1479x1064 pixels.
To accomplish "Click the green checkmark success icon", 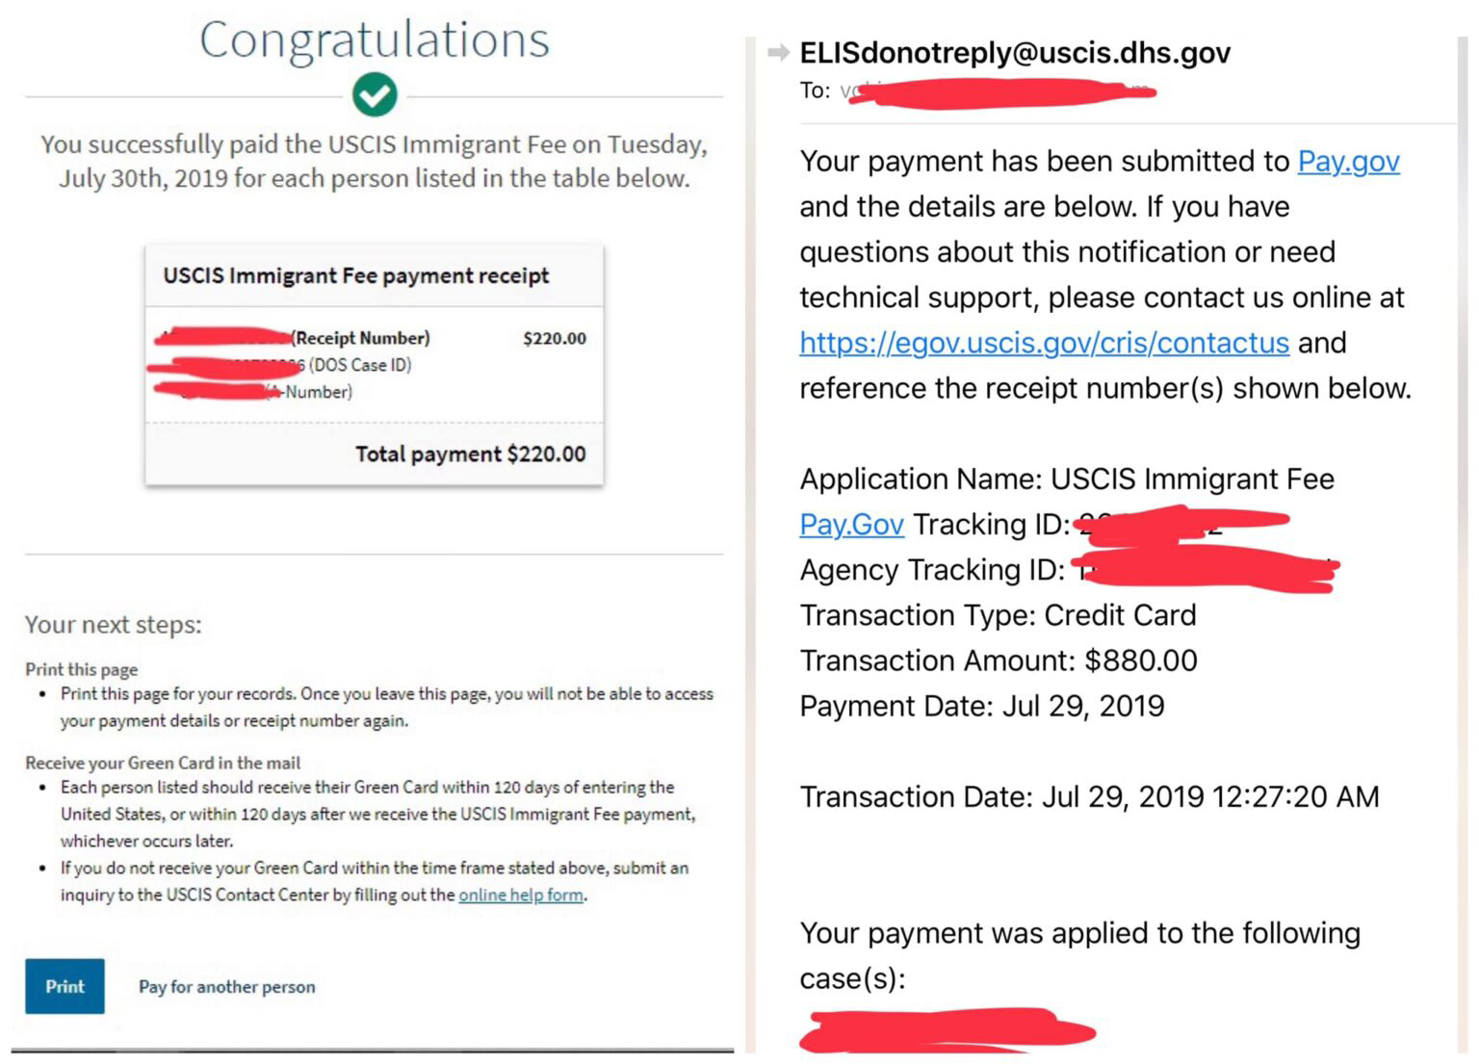I will coord(374,94).
